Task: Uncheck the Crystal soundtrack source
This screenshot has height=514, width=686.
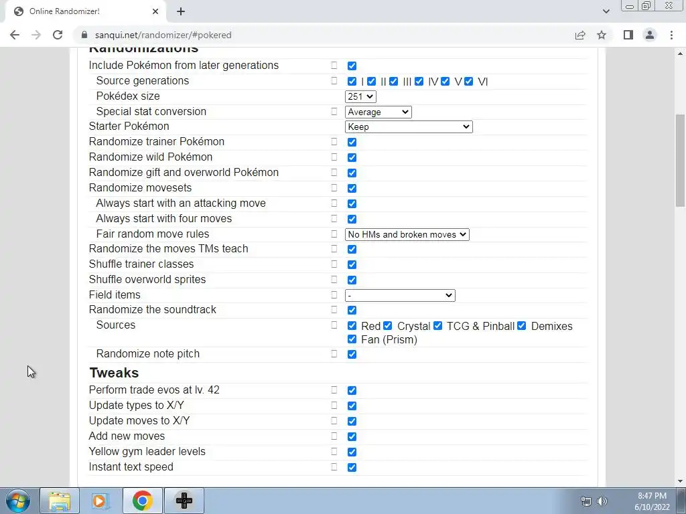Action: coord(387,326)
